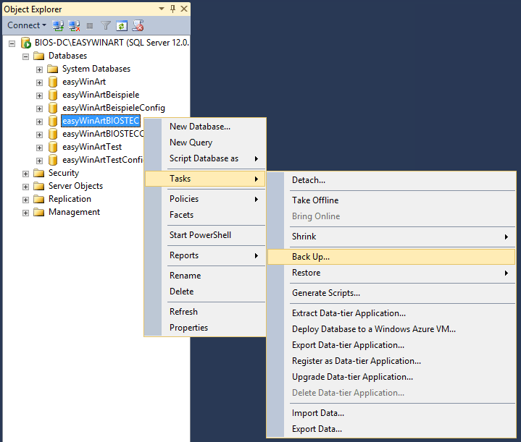521x442 pixels.
Task: Open the Policies submenu
Action: pos(205,199)
